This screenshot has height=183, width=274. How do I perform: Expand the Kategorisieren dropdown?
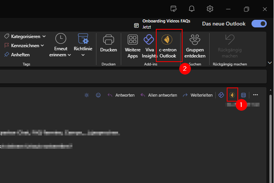pos(44,37)
